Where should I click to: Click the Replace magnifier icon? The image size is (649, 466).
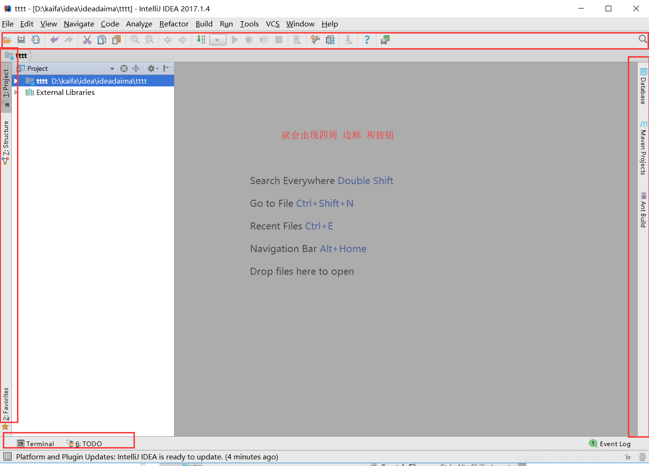pyautogui.click(x=150, y=40)
